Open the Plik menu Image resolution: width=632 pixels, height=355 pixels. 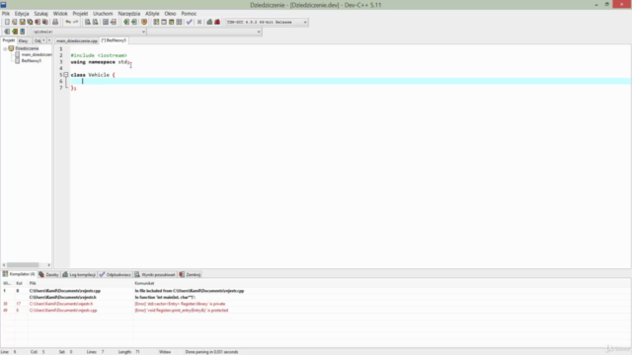[6, 13]
